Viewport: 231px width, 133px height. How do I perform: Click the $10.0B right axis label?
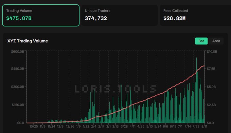click(x=212, y=52)
